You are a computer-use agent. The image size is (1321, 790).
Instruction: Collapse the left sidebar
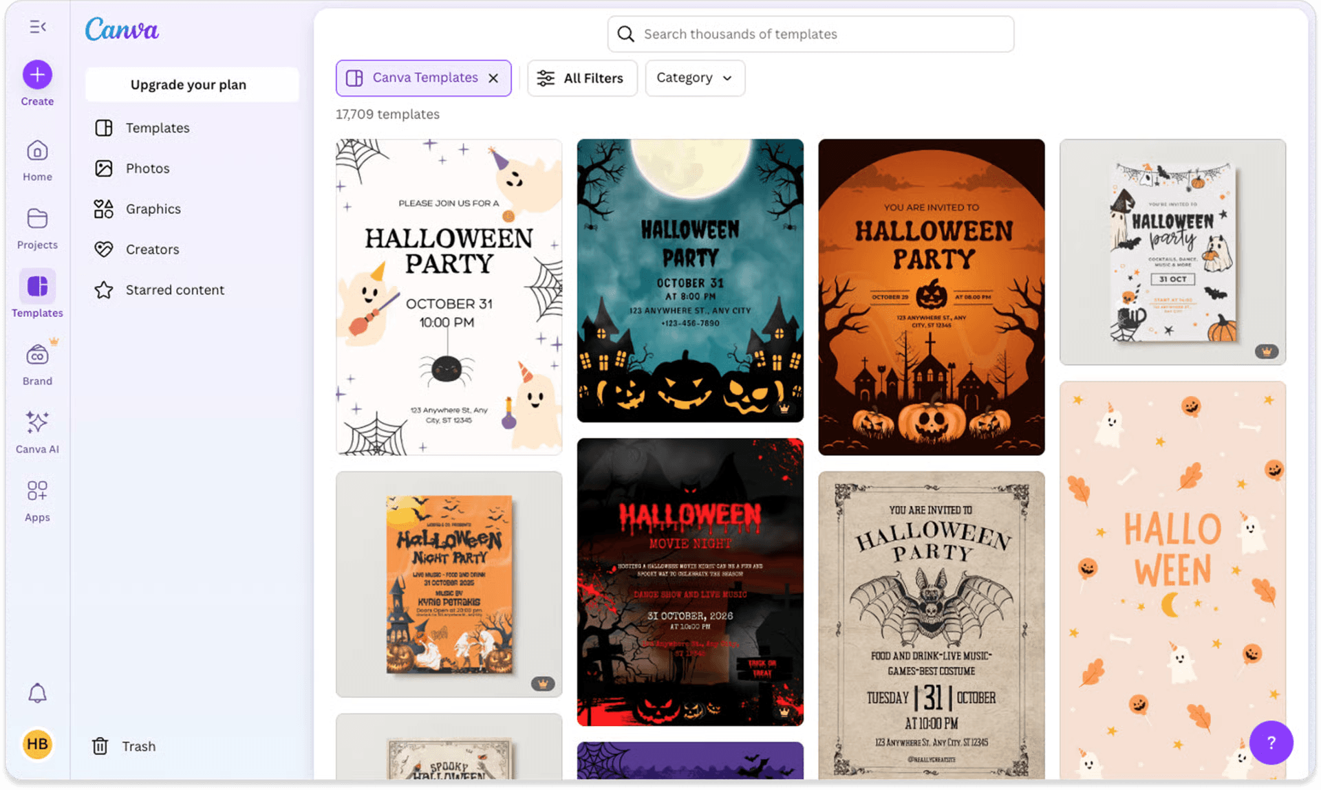pyautogui.click(x=37, y=26)
